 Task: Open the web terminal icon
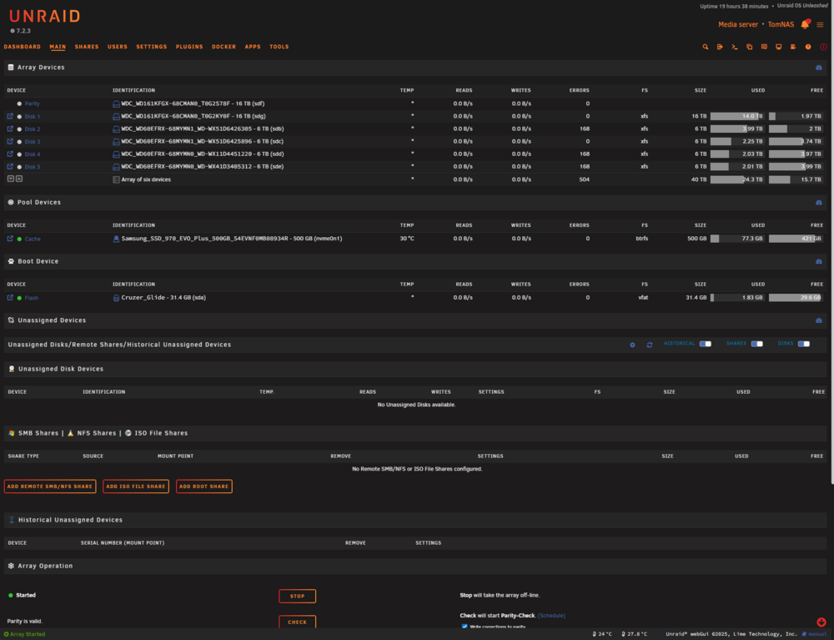click(735, 47)
